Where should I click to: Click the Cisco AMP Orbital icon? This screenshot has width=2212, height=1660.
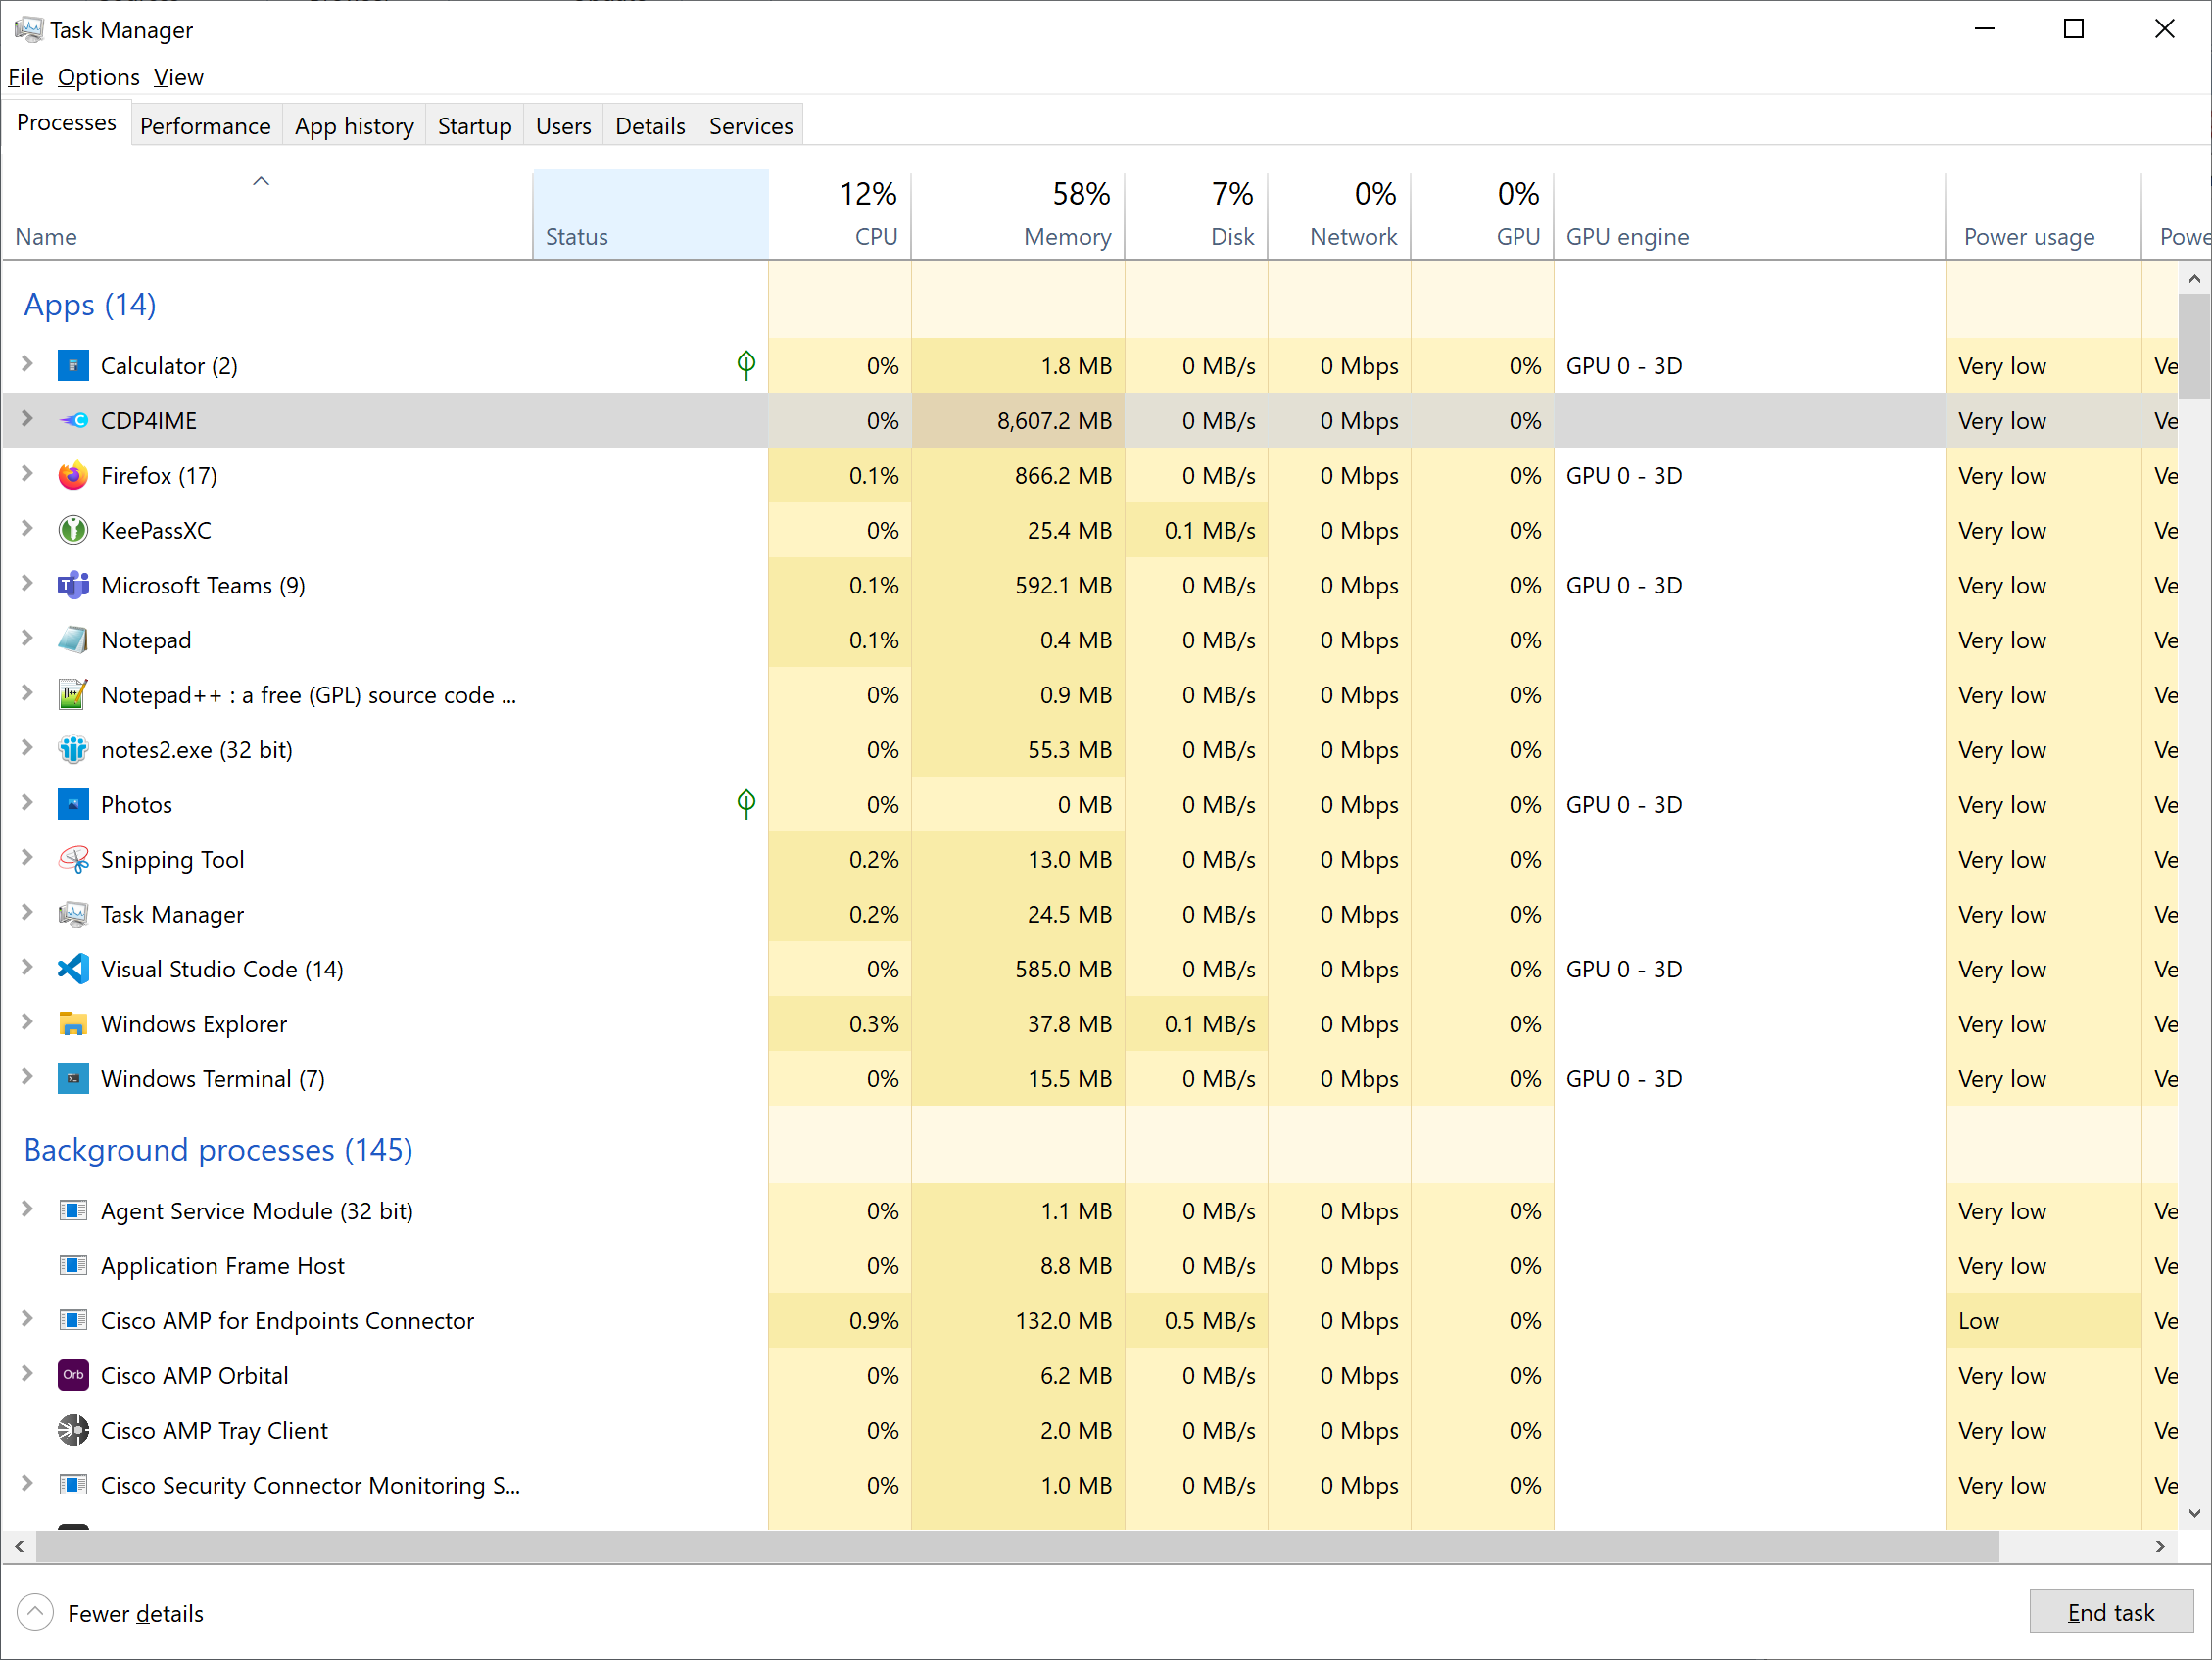click(73, 1375)
